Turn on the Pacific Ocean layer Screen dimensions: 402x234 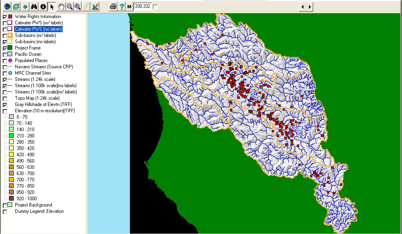(5, 55)
